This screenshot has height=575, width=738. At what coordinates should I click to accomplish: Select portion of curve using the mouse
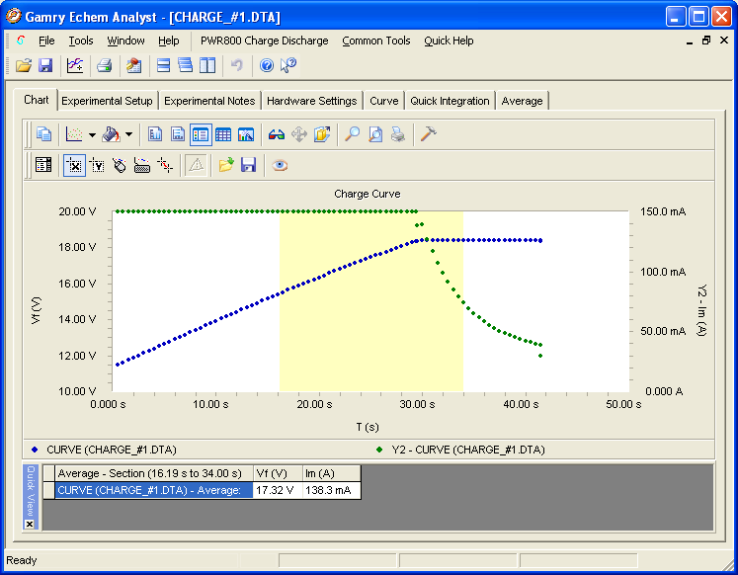click(x=120, y=165)
